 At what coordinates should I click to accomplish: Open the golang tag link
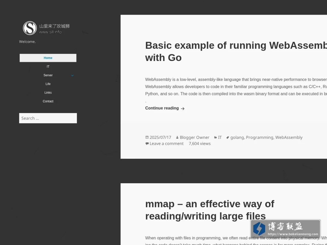click(x=237, y=137)
